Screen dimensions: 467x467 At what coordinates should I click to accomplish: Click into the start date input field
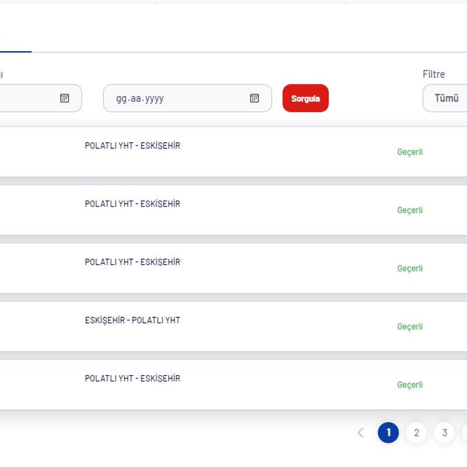tap(27, 99)
